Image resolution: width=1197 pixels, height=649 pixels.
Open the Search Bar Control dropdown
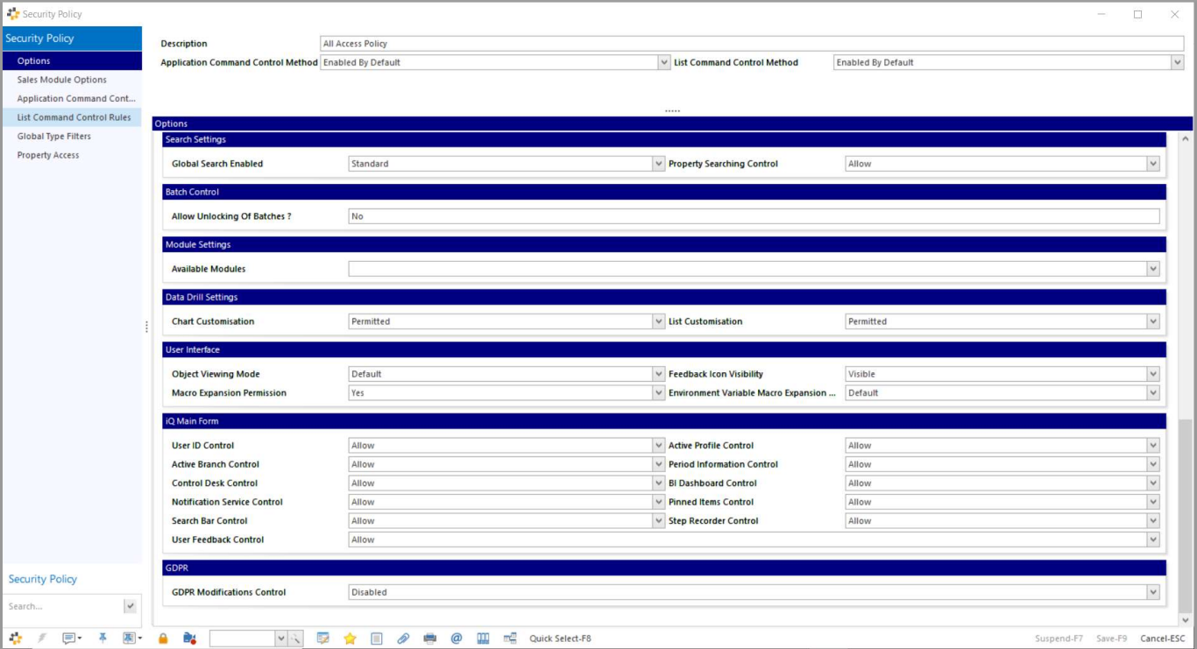point(659,521)
